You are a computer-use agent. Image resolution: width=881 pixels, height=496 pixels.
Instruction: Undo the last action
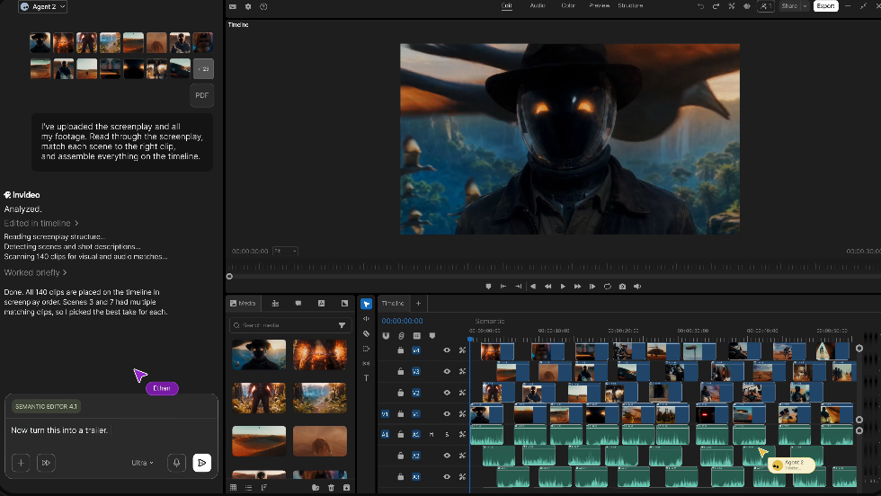(x=700, y=6)
